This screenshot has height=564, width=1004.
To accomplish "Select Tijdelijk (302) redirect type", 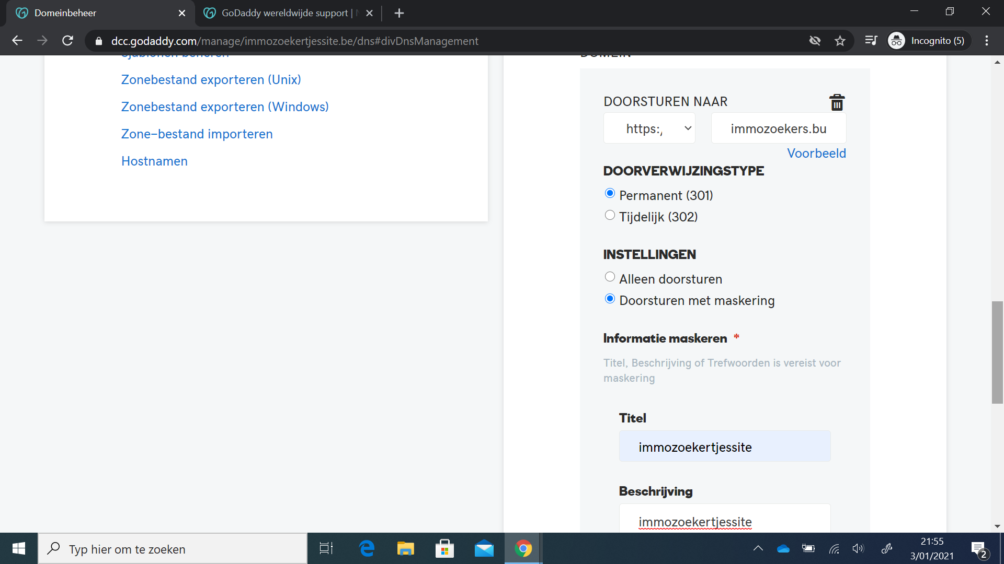I will coord(610,215).
